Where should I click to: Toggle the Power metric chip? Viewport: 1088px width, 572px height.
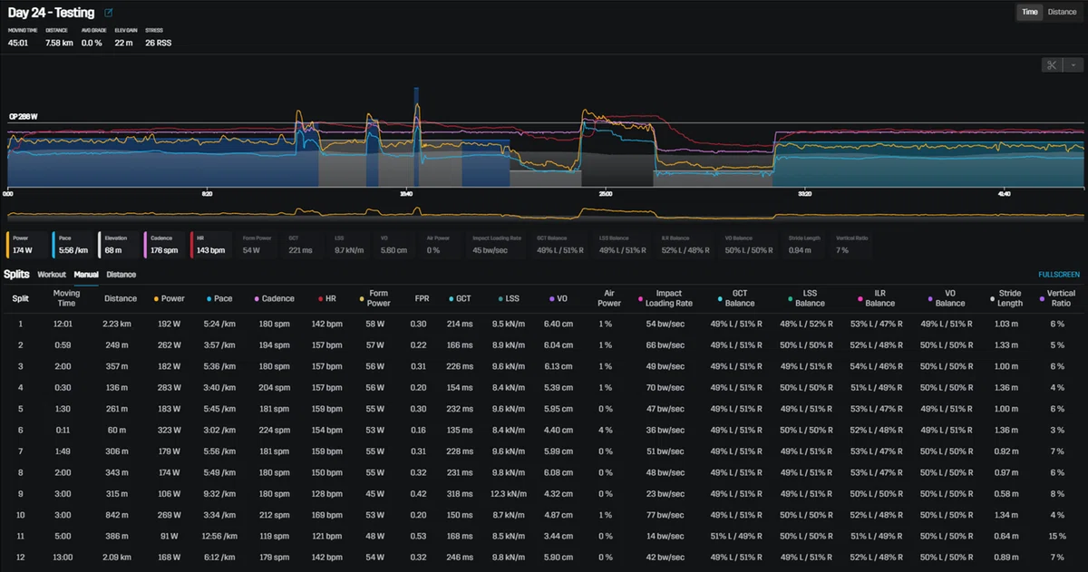(26, 244)
